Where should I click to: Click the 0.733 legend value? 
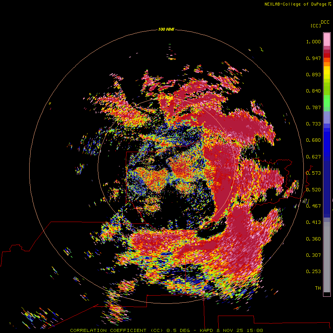pos(313,124)
